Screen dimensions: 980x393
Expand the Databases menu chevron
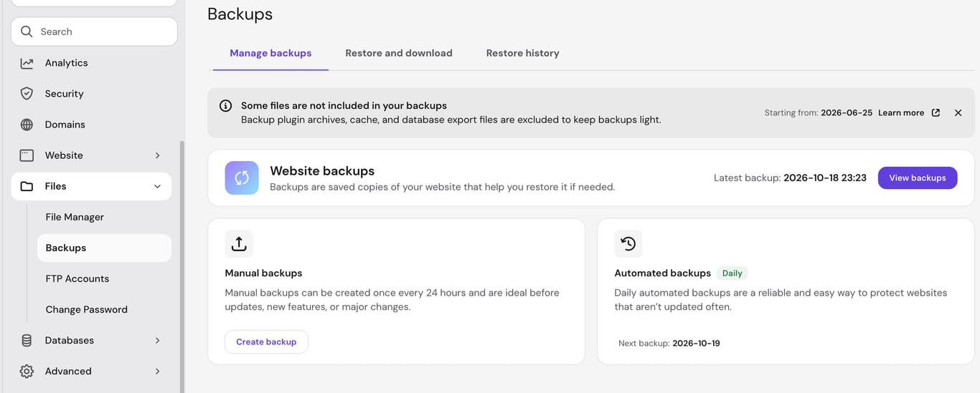click(x=157, y=341)
